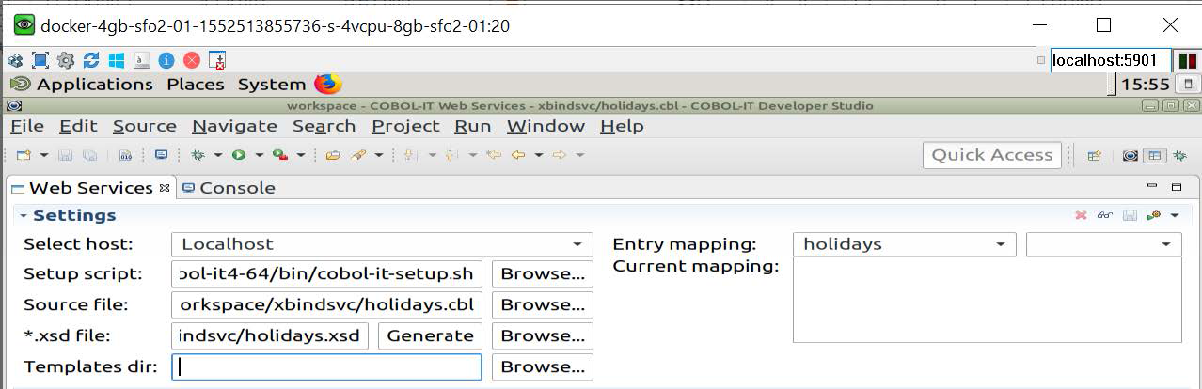Collapse the Settings section
The width and height of the screenshot is (1202, 389).
(24, 215)
